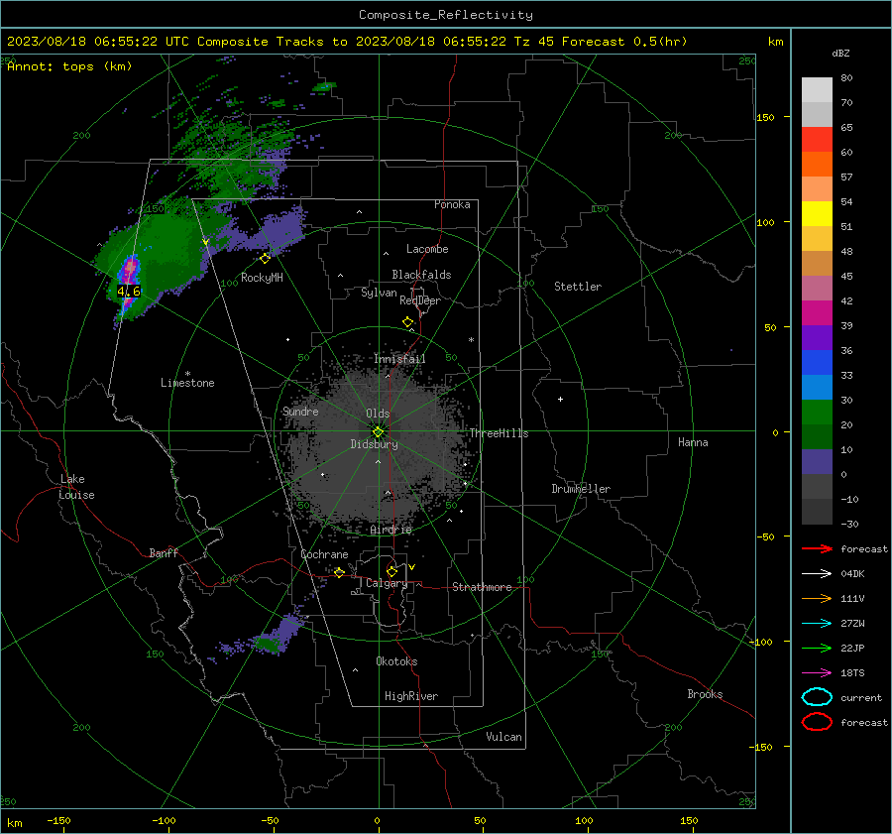
Task: Click the Sundre city label
Action: 300,411
